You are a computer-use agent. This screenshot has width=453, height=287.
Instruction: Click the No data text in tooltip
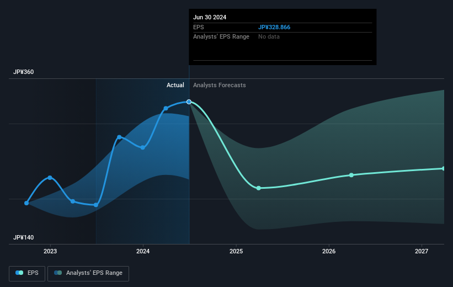click(269, 37)
